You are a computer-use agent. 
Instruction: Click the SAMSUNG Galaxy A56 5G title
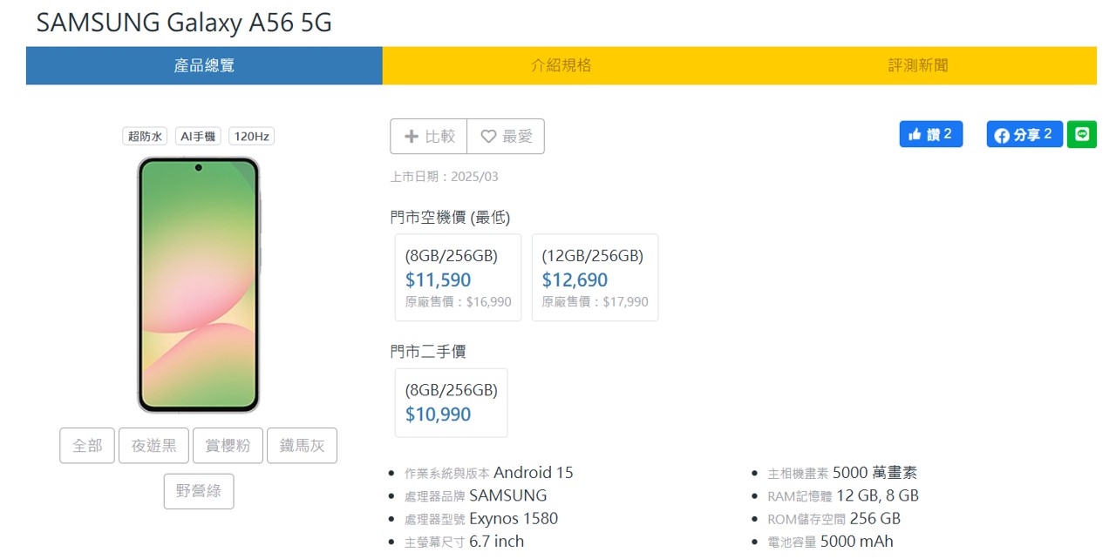(x=184, y=23)
